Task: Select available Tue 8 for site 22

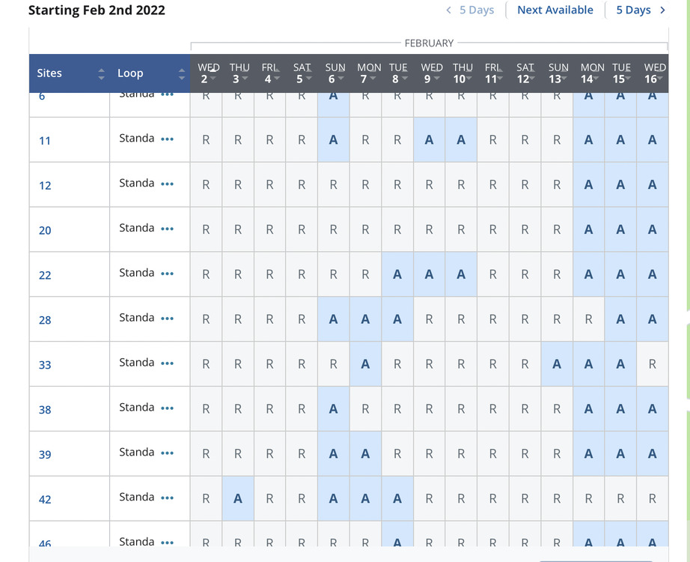Action: [x=397, y=274]
